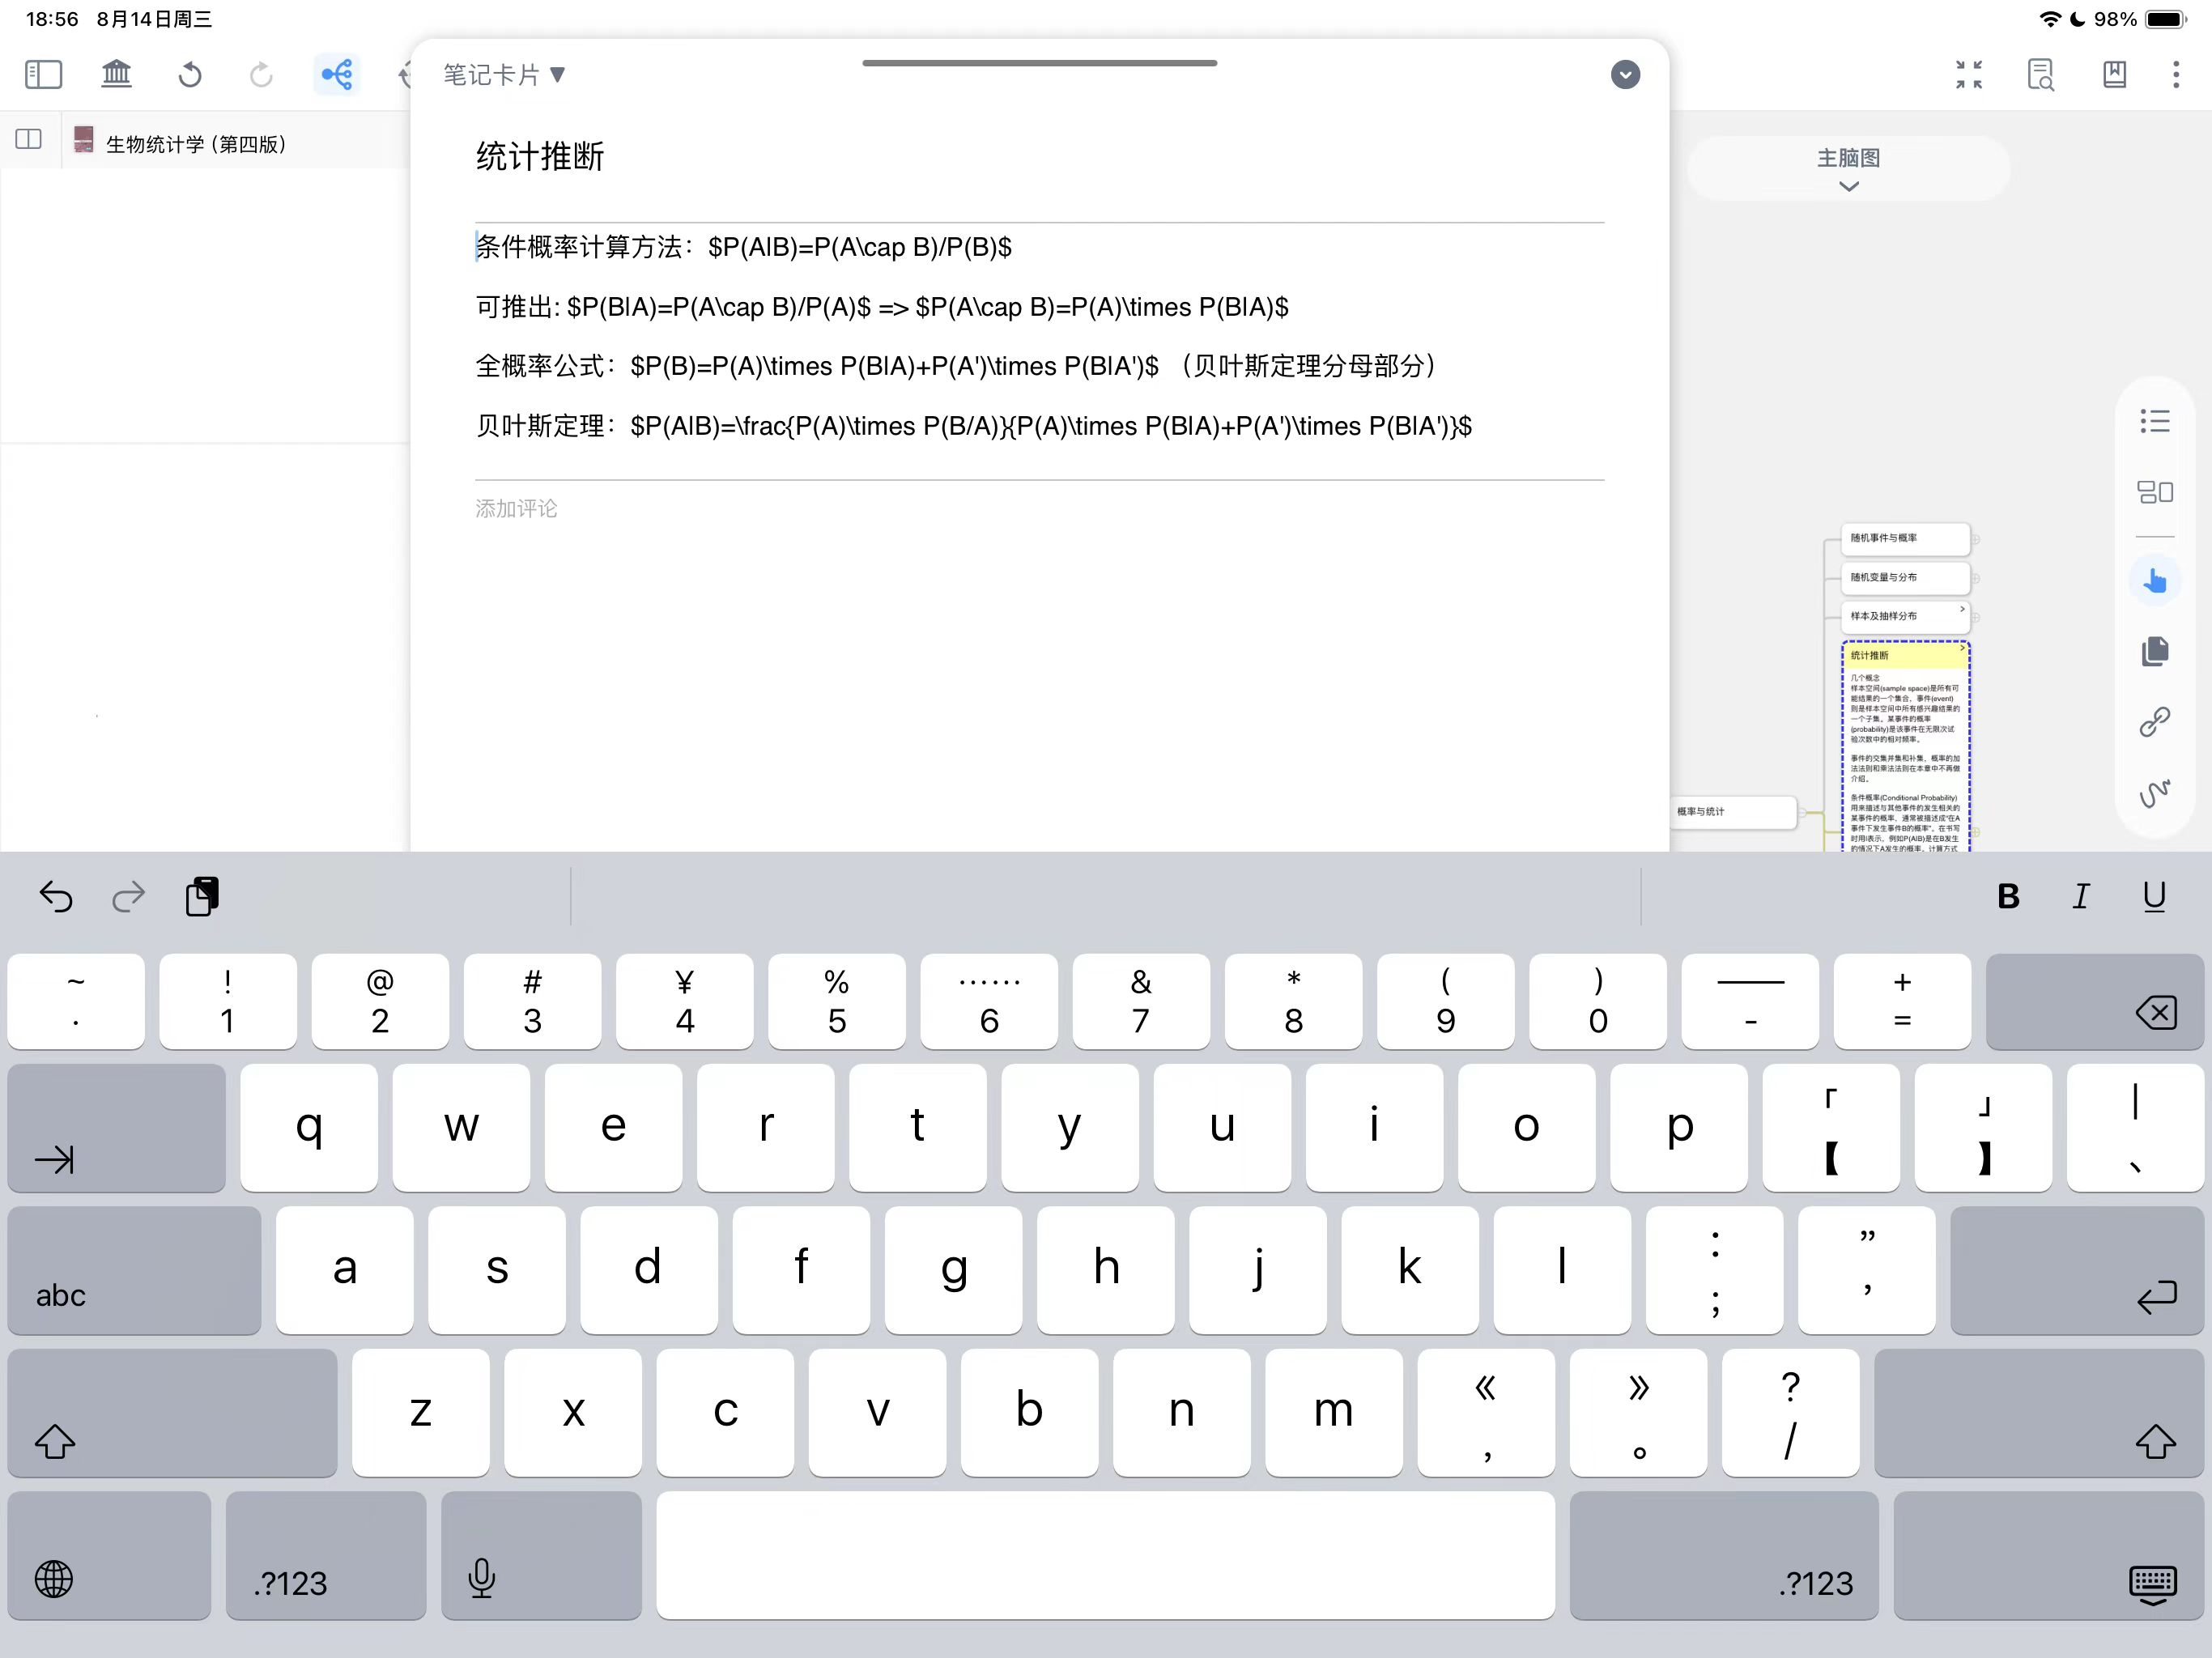
Task: Open the 笔记卡片 dropdown
Action: (x=504, y=75)
